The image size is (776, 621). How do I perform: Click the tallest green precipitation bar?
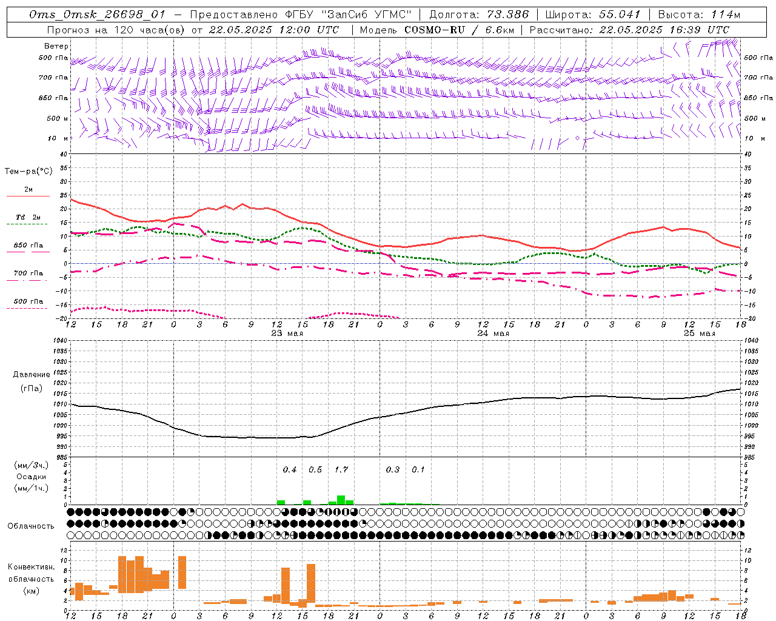coord(341,500)
